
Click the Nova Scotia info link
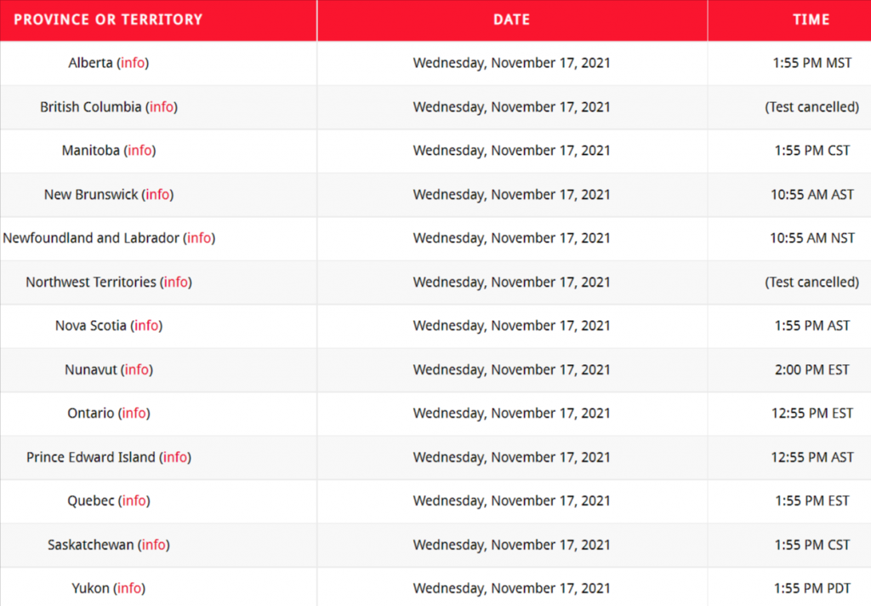(x=146, y=326)
